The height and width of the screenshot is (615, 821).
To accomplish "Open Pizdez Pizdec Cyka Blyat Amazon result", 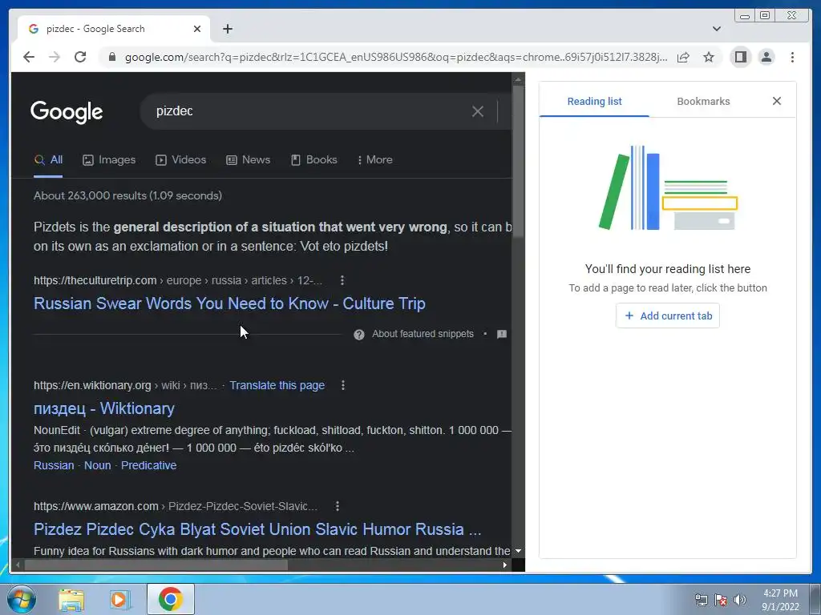I will [x=257, y=529].
